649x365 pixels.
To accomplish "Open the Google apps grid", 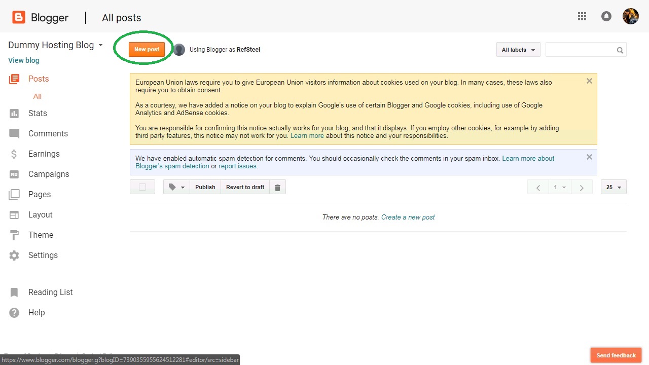I will (582, 16).
